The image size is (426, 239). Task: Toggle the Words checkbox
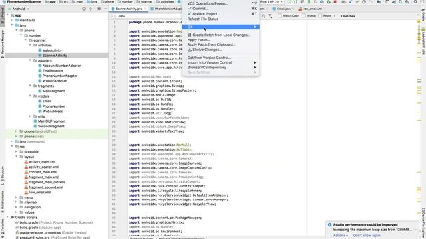click(x=304, y=16)
